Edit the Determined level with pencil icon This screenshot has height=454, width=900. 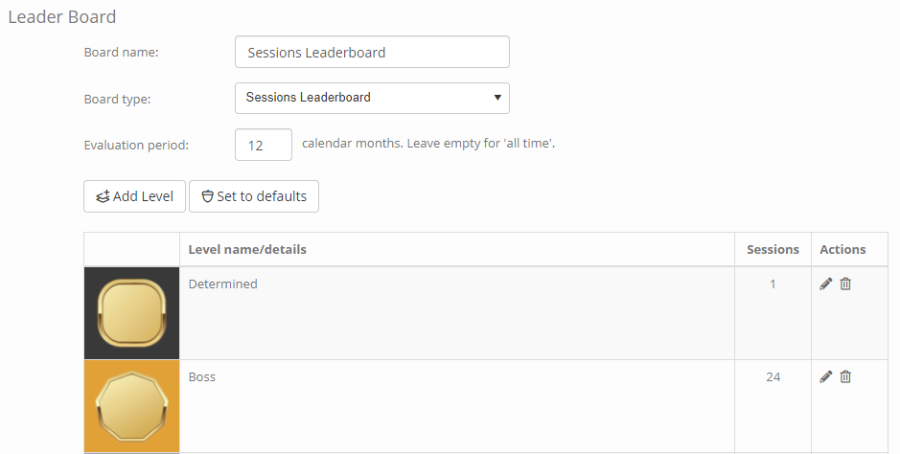tap(825, 284)
